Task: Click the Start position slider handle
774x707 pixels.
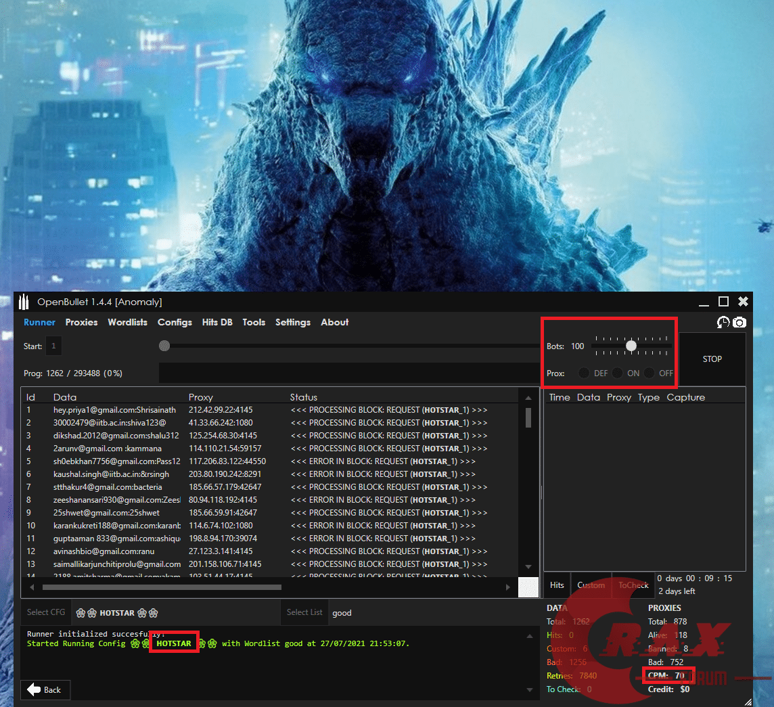Action: pos(164,346)
